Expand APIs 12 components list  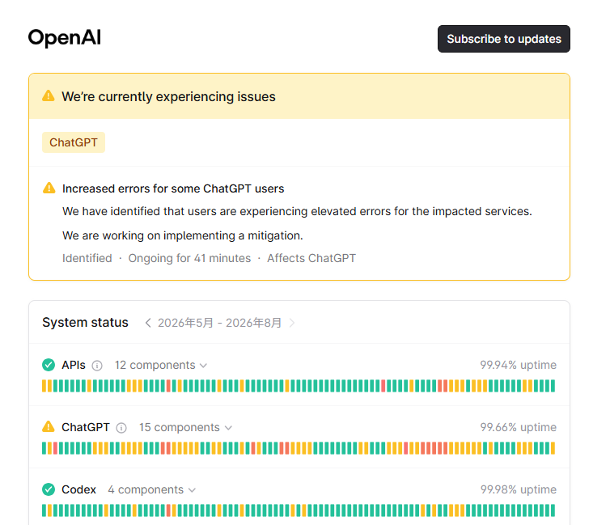161,365
